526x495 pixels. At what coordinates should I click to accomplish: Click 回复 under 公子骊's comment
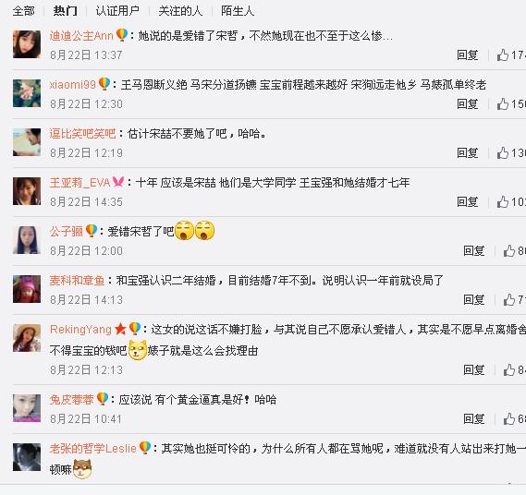point(473,250)
